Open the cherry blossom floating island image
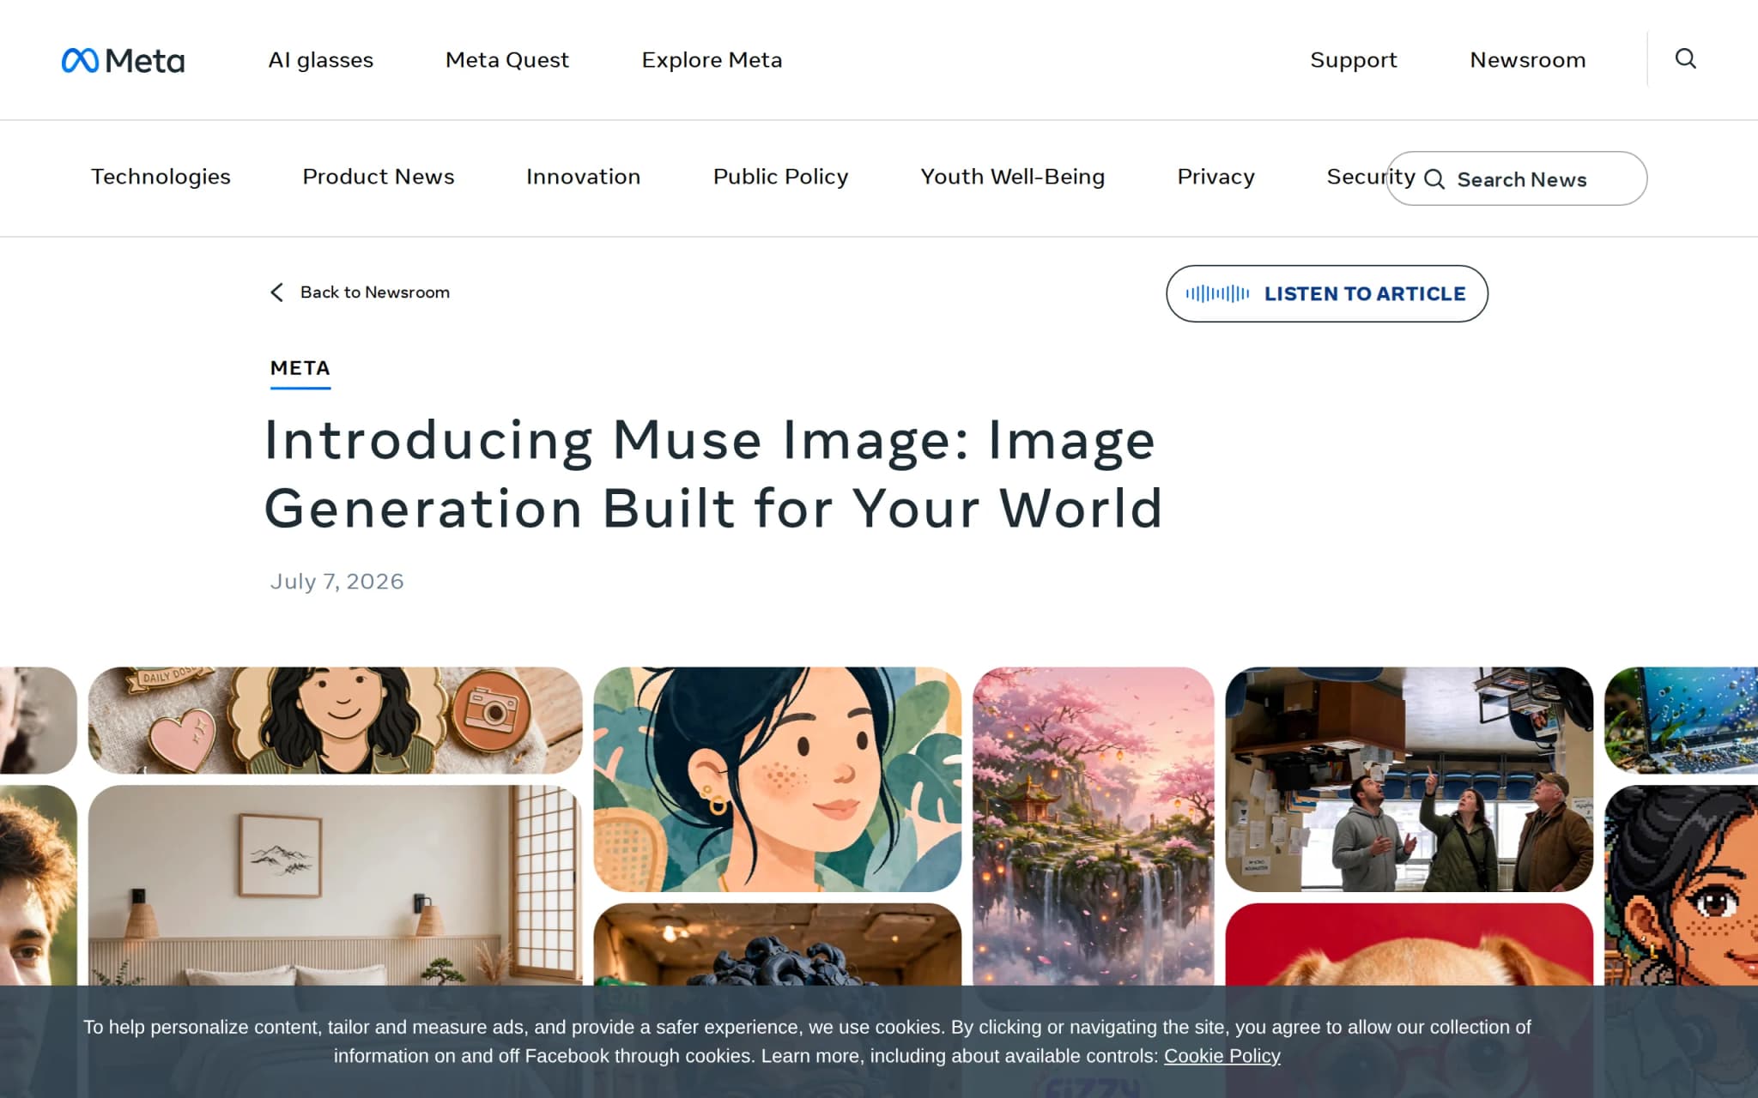The image size is (1758, 1098). [x=1093, y=826]
